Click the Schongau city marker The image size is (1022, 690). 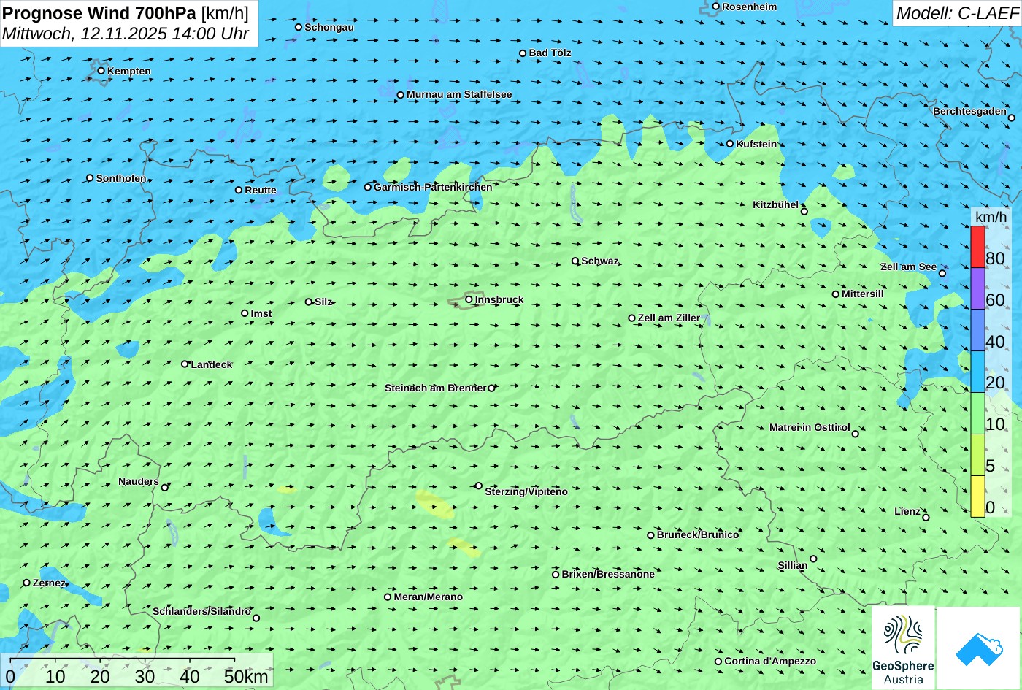[x=298, y=27]
